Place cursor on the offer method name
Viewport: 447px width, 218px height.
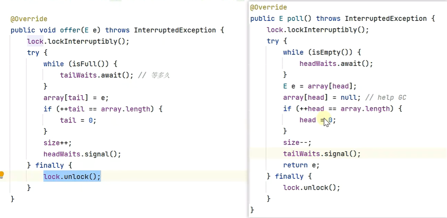70,30
